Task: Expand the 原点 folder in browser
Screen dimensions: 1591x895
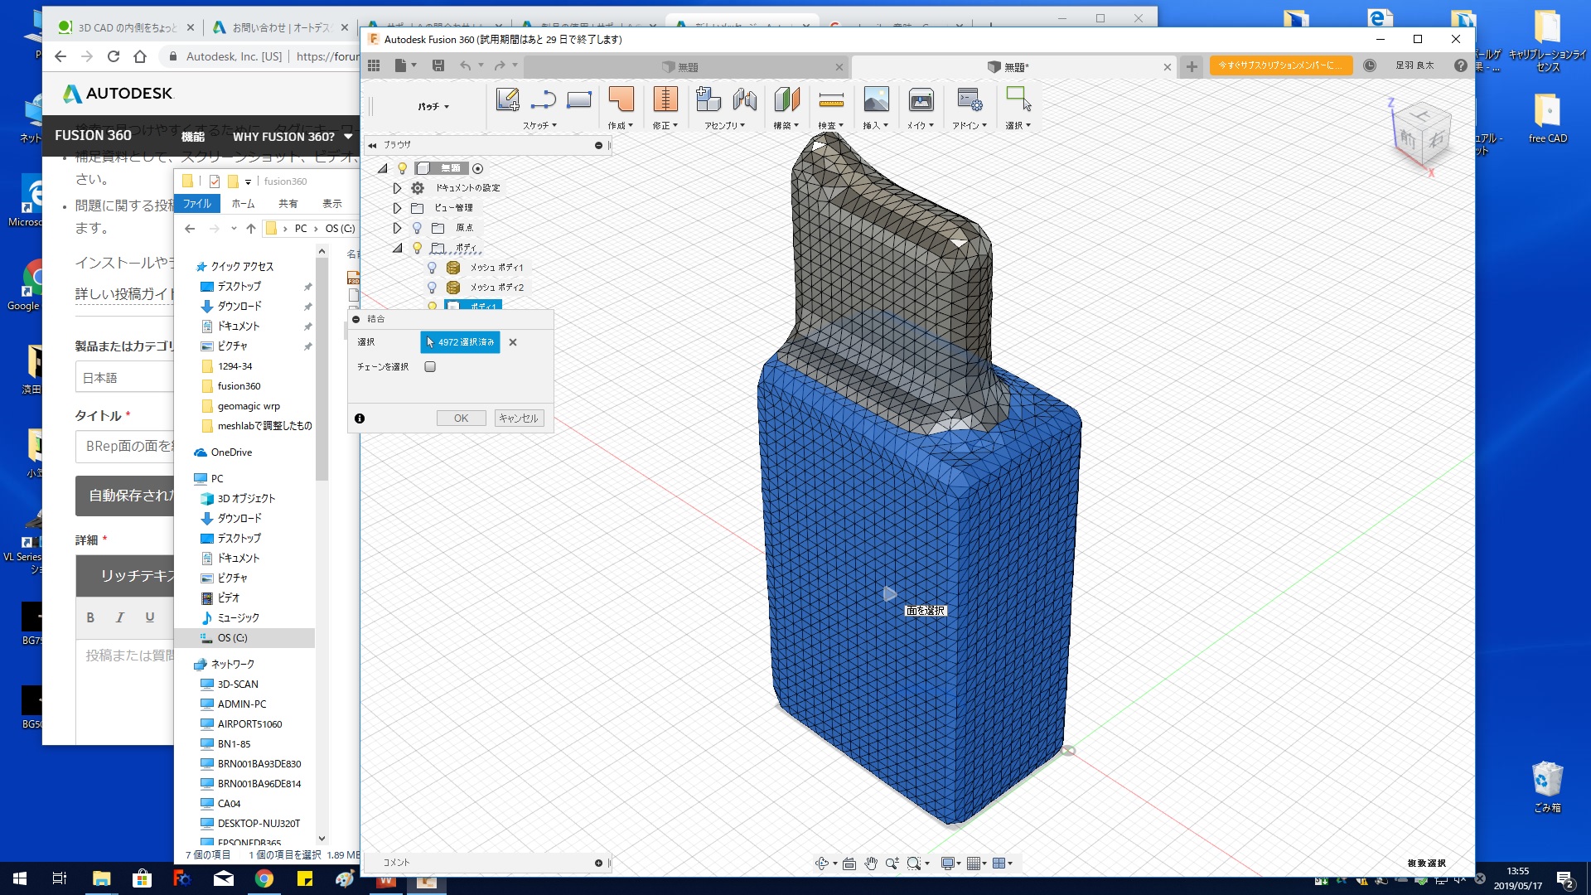Action: pyautogui.click(x=397, y=228)
